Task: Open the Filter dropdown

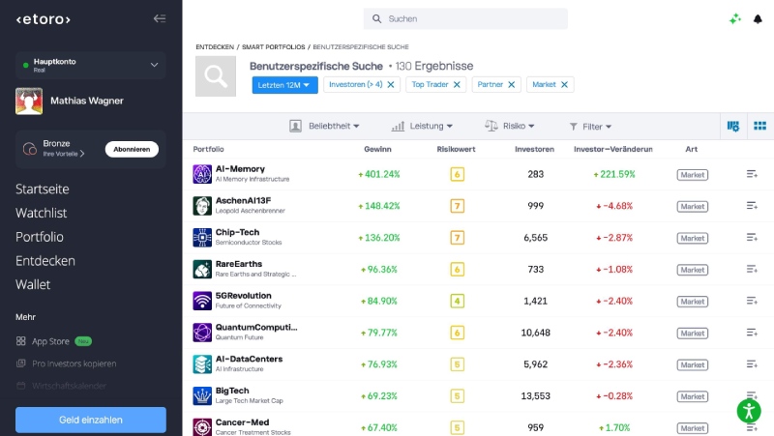Action: [x=590, y=127]
